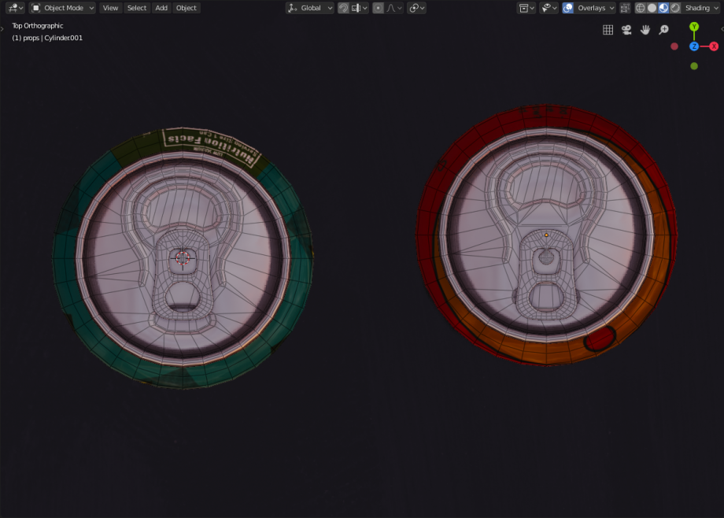724x518 pixels.
Task: Switch to rendered viewport shading
Action: coord(675,8)
